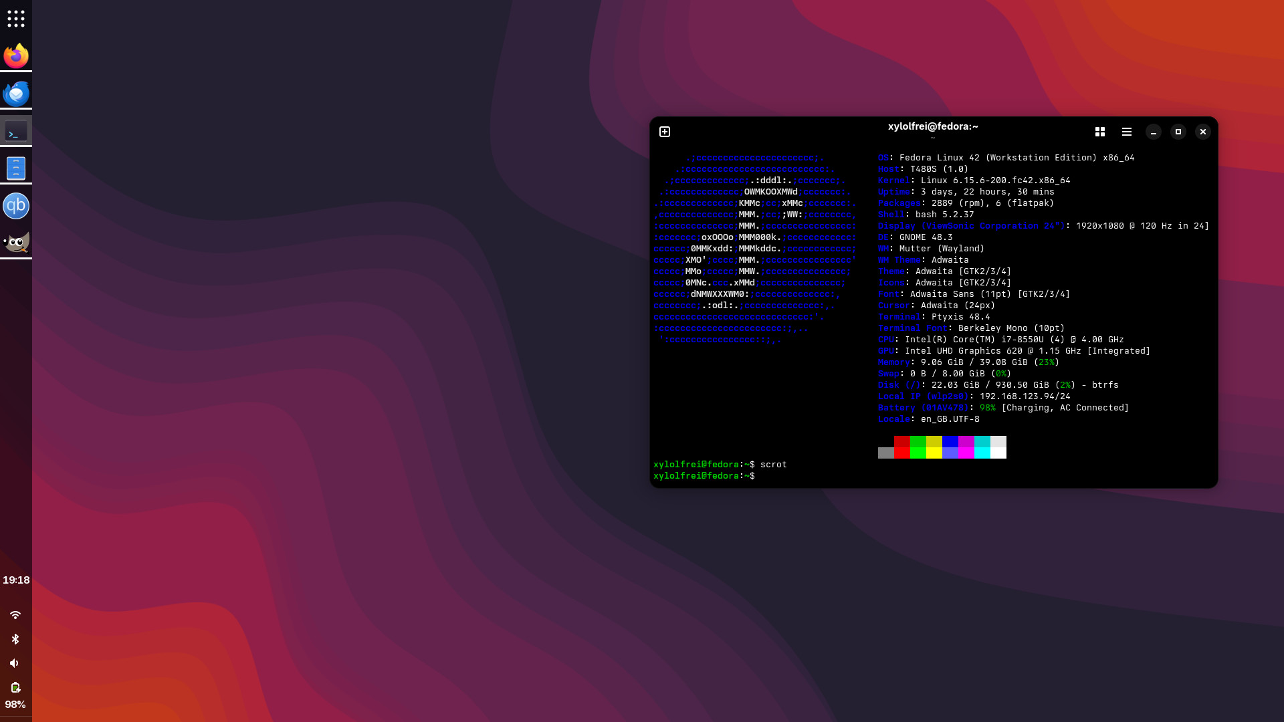Close the Ptyxis terminal window
Viewport: 1284px width, 722px height.
pyautogui.click(x=1203, y=132)
